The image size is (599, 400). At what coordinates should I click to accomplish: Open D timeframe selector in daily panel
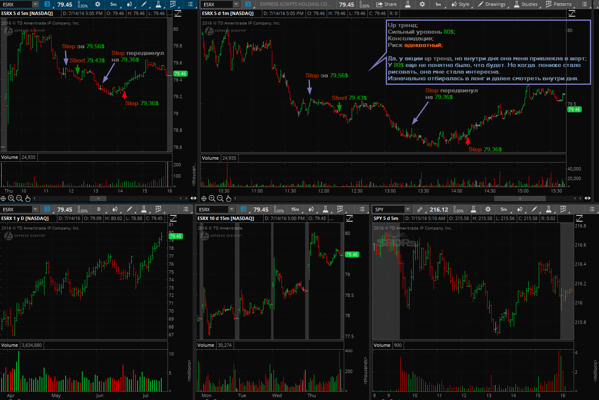99,209
